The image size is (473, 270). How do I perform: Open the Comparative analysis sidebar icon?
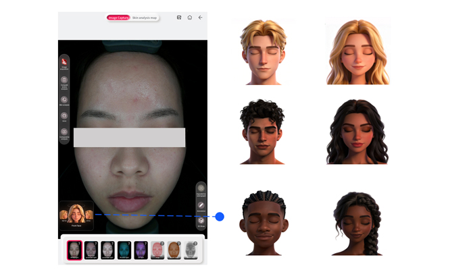pos(64,132)
